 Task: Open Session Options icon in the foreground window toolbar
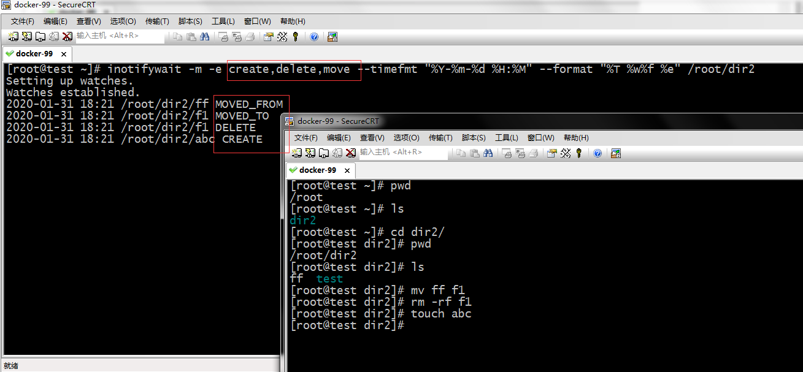tap(551, 153)
